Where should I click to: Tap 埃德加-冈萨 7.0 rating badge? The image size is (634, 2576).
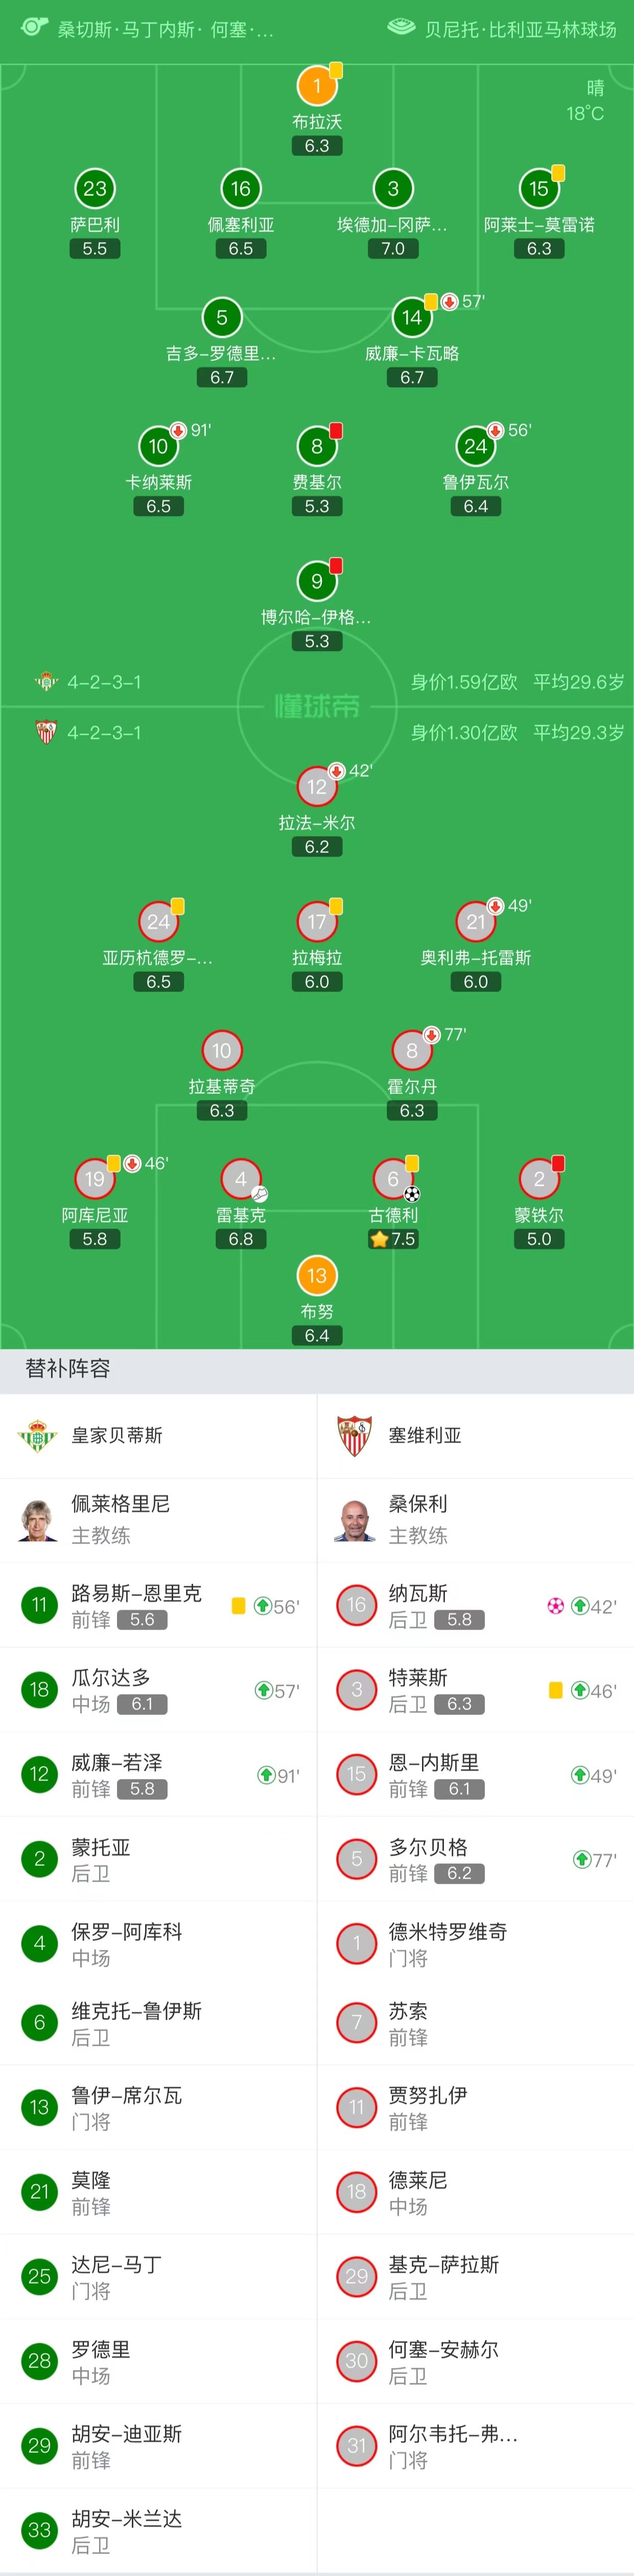point(393,249)
